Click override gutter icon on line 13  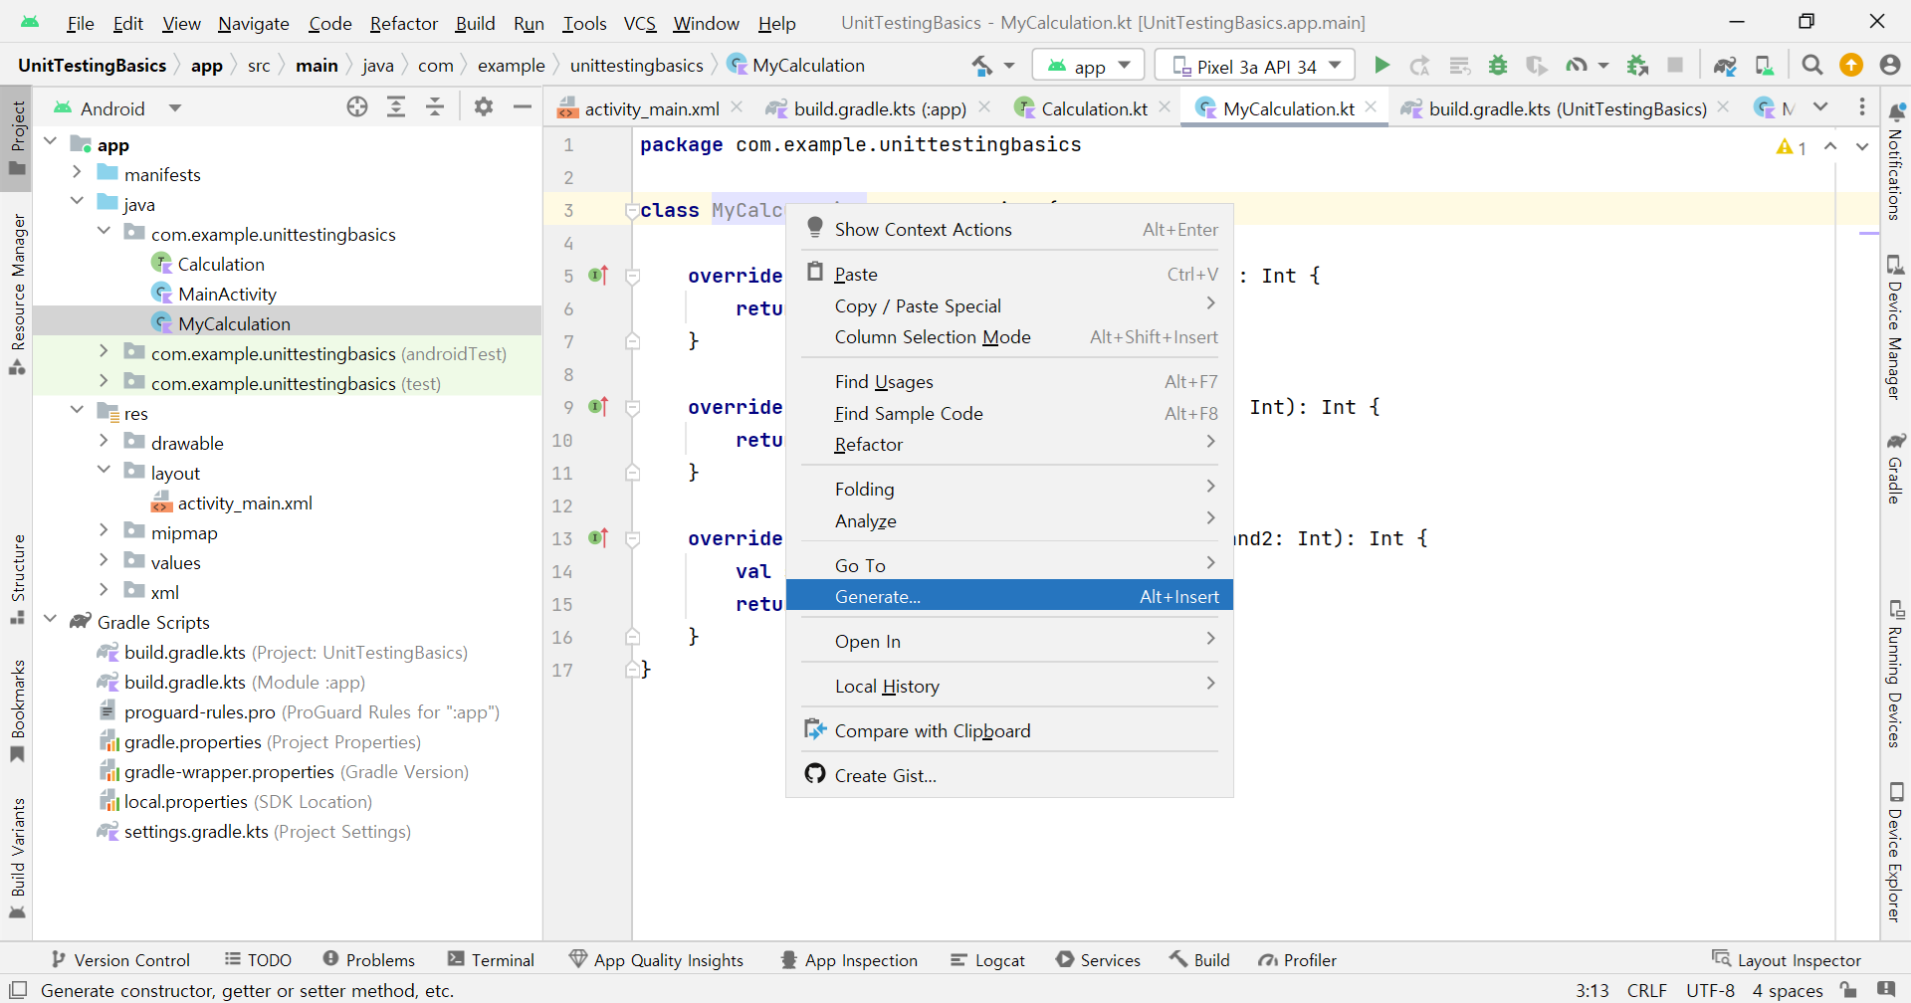598,538
